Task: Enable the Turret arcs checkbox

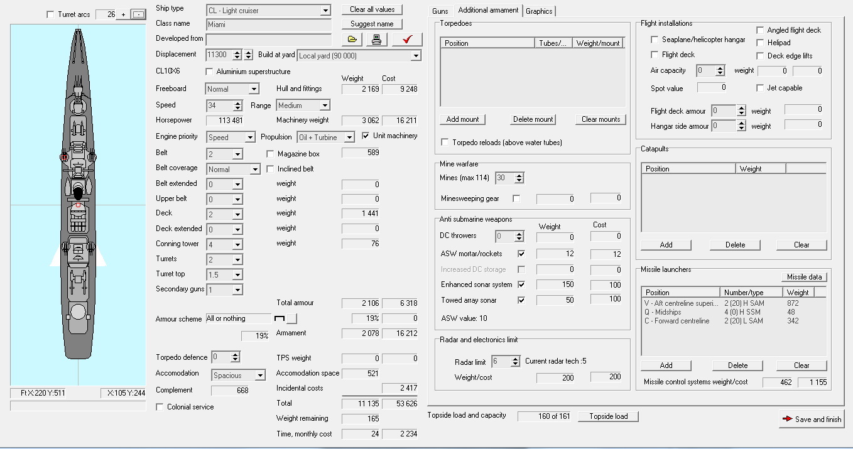Action: pos(51,14)
